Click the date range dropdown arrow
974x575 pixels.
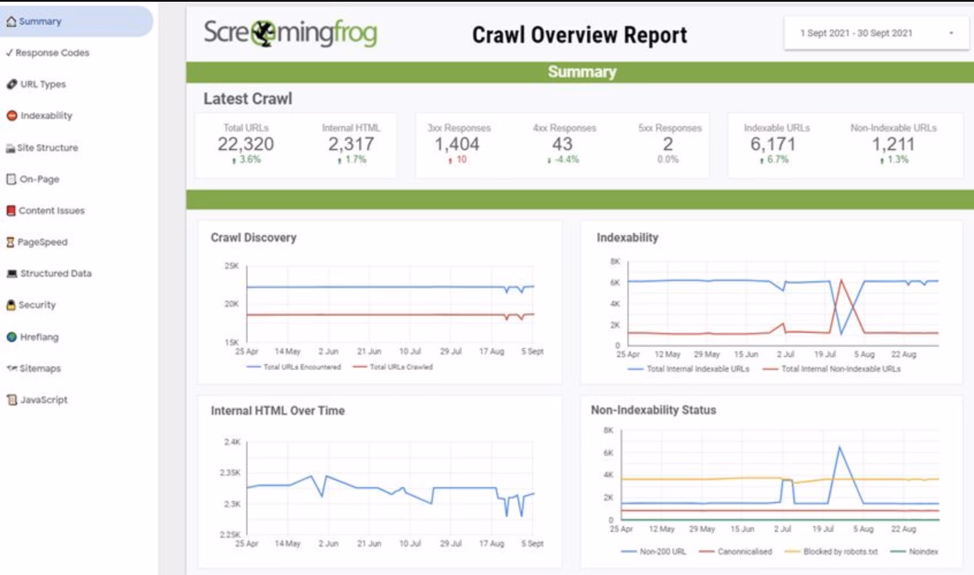(951, 33)
